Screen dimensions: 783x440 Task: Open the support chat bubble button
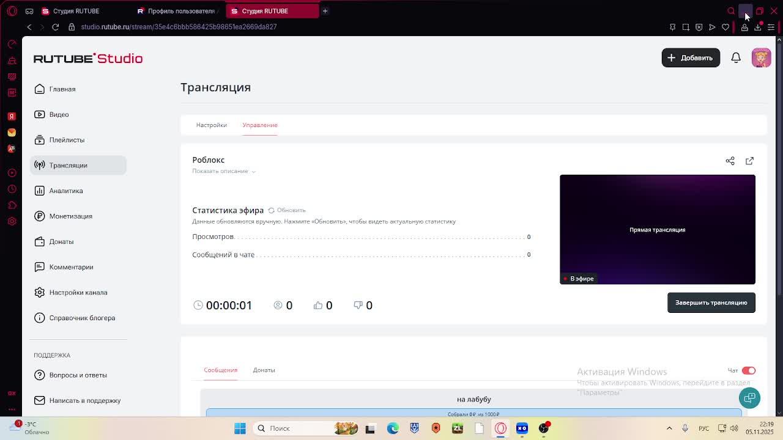pyautogui.click(x=749, y=398)
